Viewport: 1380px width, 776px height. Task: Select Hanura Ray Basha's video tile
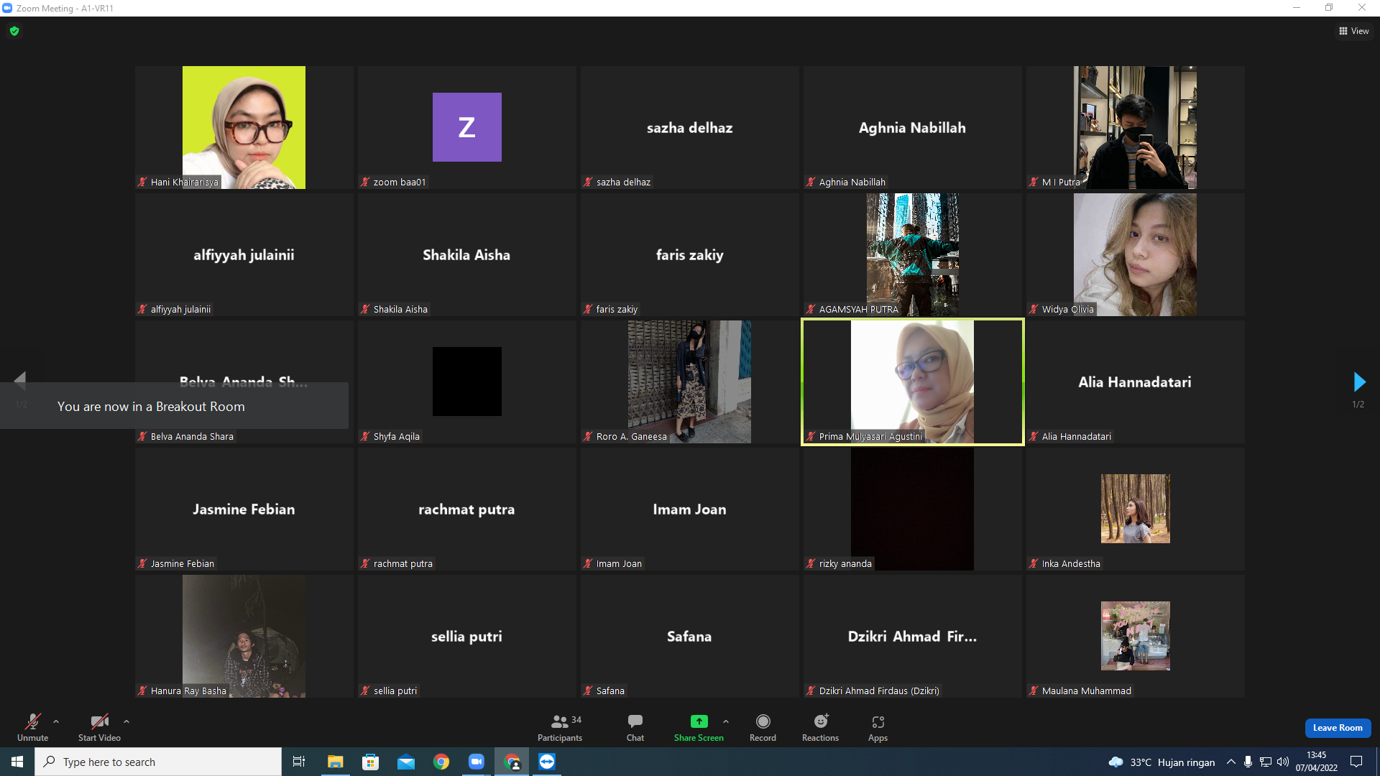pos(244,636)
